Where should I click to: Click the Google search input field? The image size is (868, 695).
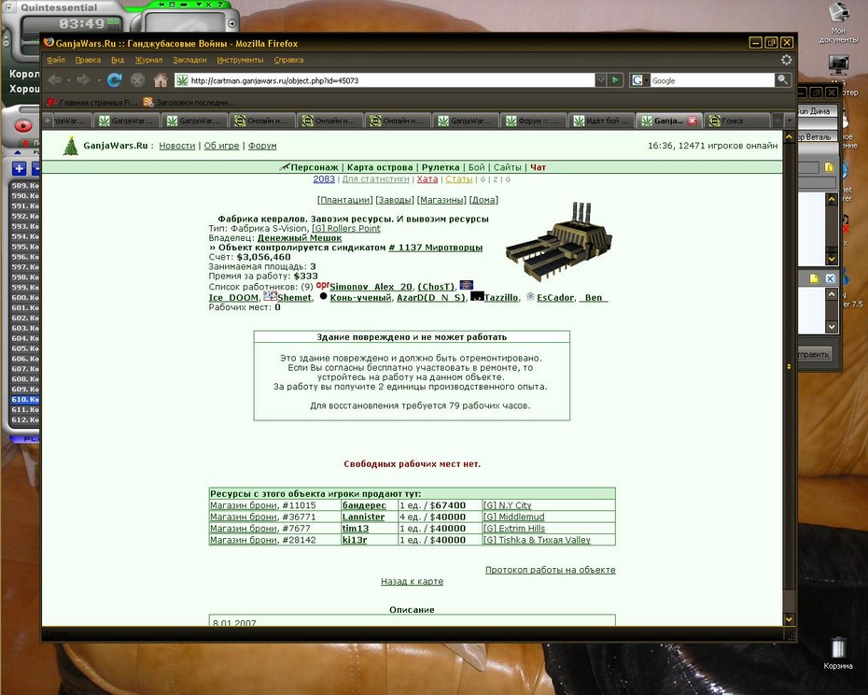pos(712,80)
